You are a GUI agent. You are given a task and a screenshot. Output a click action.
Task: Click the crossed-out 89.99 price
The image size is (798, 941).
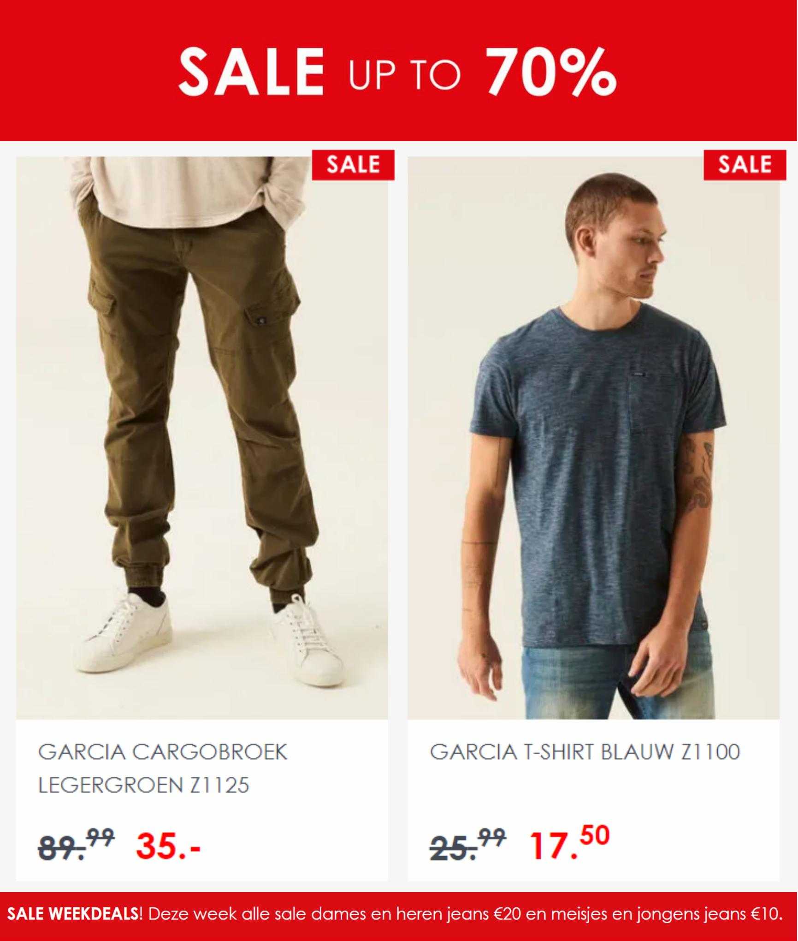(77, 844)
